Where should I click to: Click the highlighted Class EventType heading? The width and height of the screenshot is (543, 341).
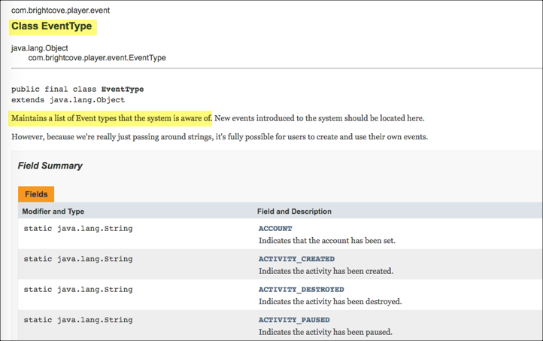click(x=52, y=26)
